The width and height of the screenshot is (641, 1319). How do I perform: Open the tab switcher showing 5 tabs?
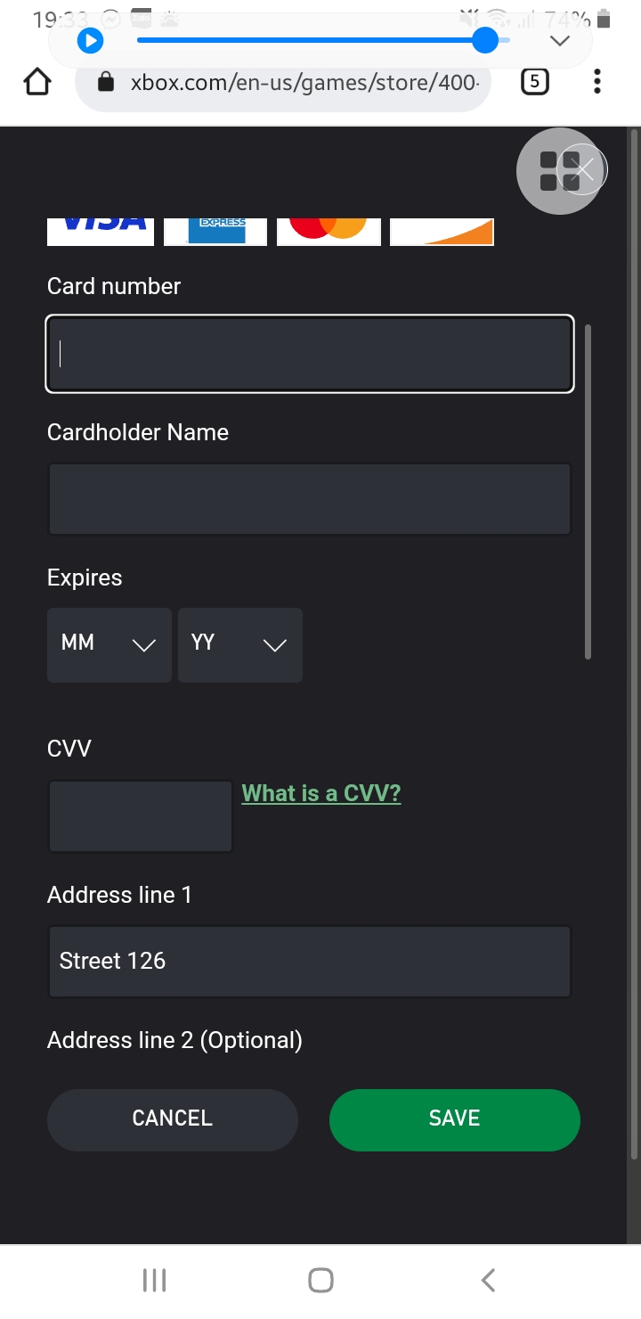point(533,83)
